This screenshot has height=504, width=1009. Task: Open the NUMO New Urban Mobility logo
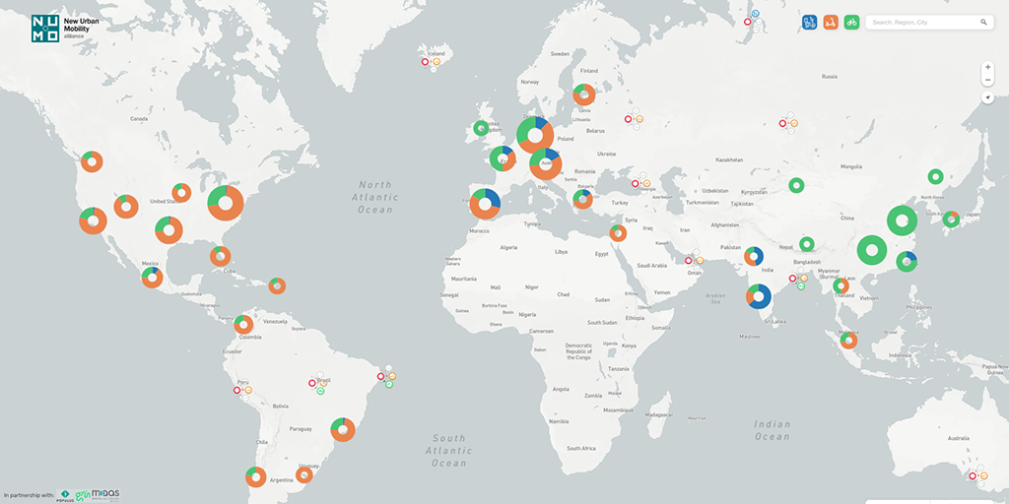pyautogui.click(x=65, y=29)
